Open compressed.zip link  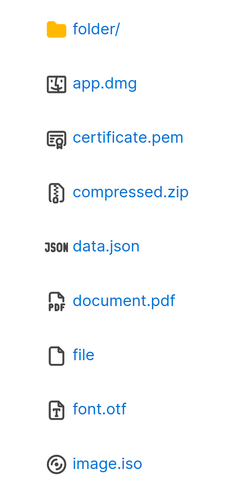131,192
